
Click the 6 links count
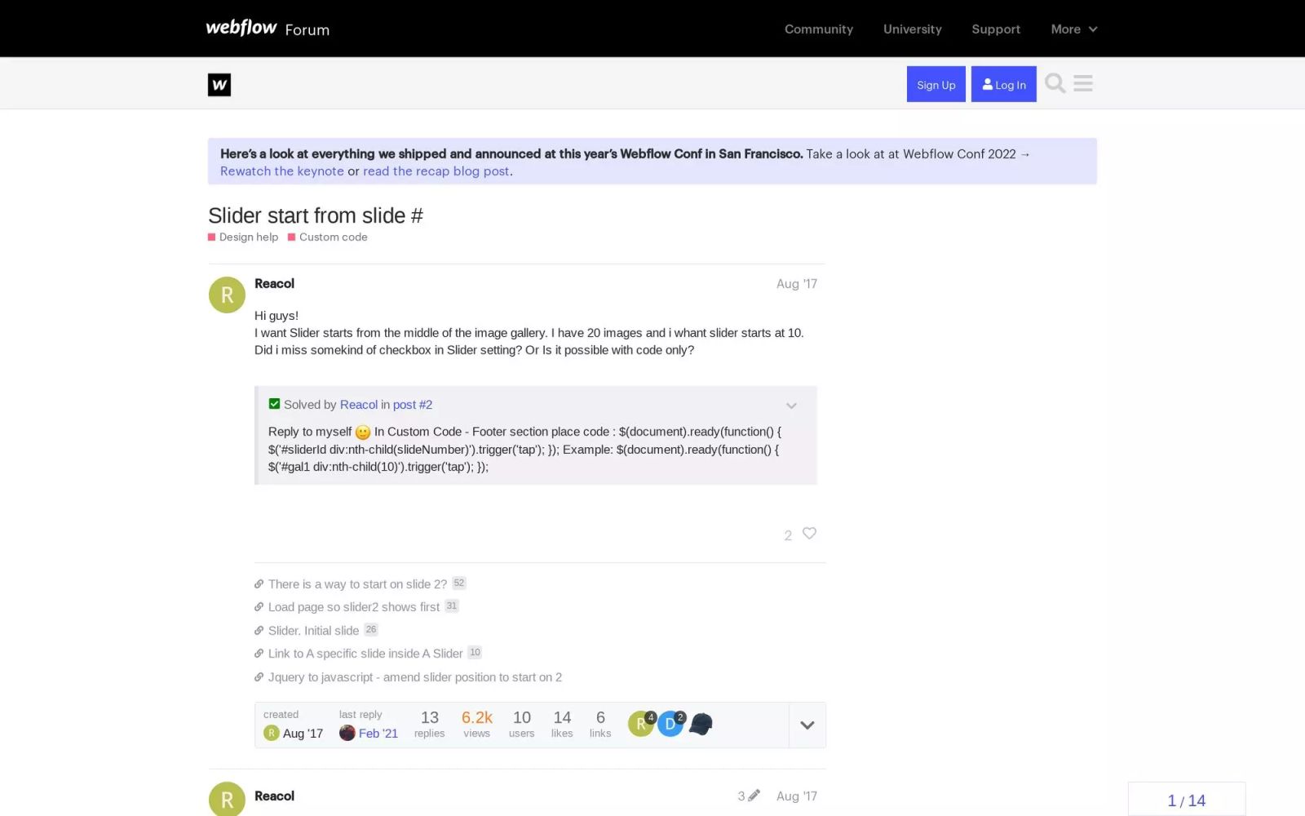pyautogui.click(x=600, y=724)
